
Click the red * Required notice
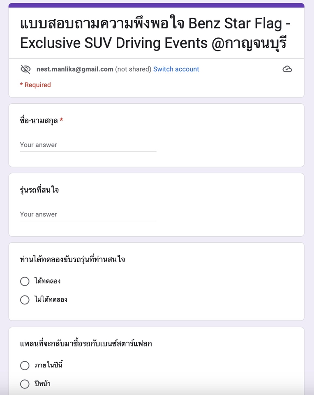[35, 85]
